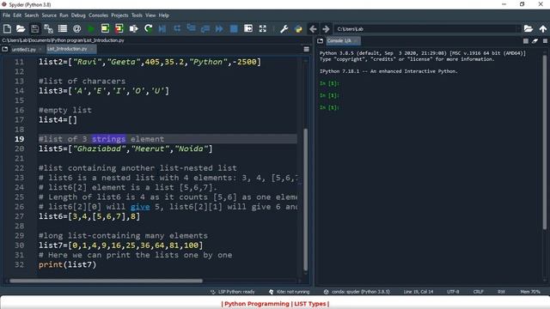Open the File menu
The height and width of the screenshot is (309, 550).
tap(6, 15)
